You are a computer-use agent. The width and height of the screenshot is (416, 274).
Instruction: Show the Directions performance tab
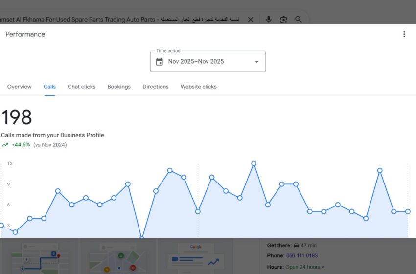pos(156,87)
